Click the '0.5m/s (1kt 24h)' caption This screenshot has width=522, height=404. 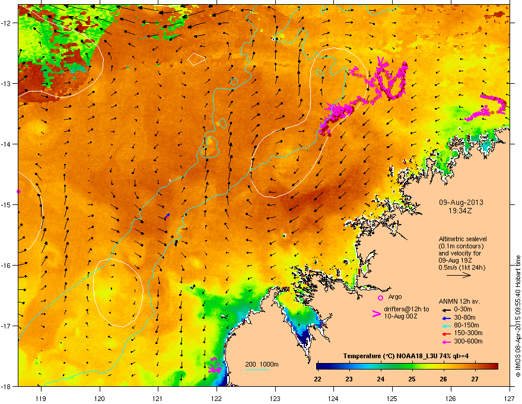pyautogui.click(x=461, y=267)
